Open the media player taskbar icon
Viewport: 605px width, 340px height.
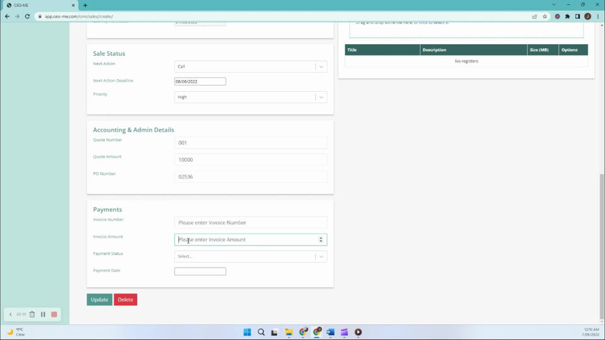pos(358,332)
